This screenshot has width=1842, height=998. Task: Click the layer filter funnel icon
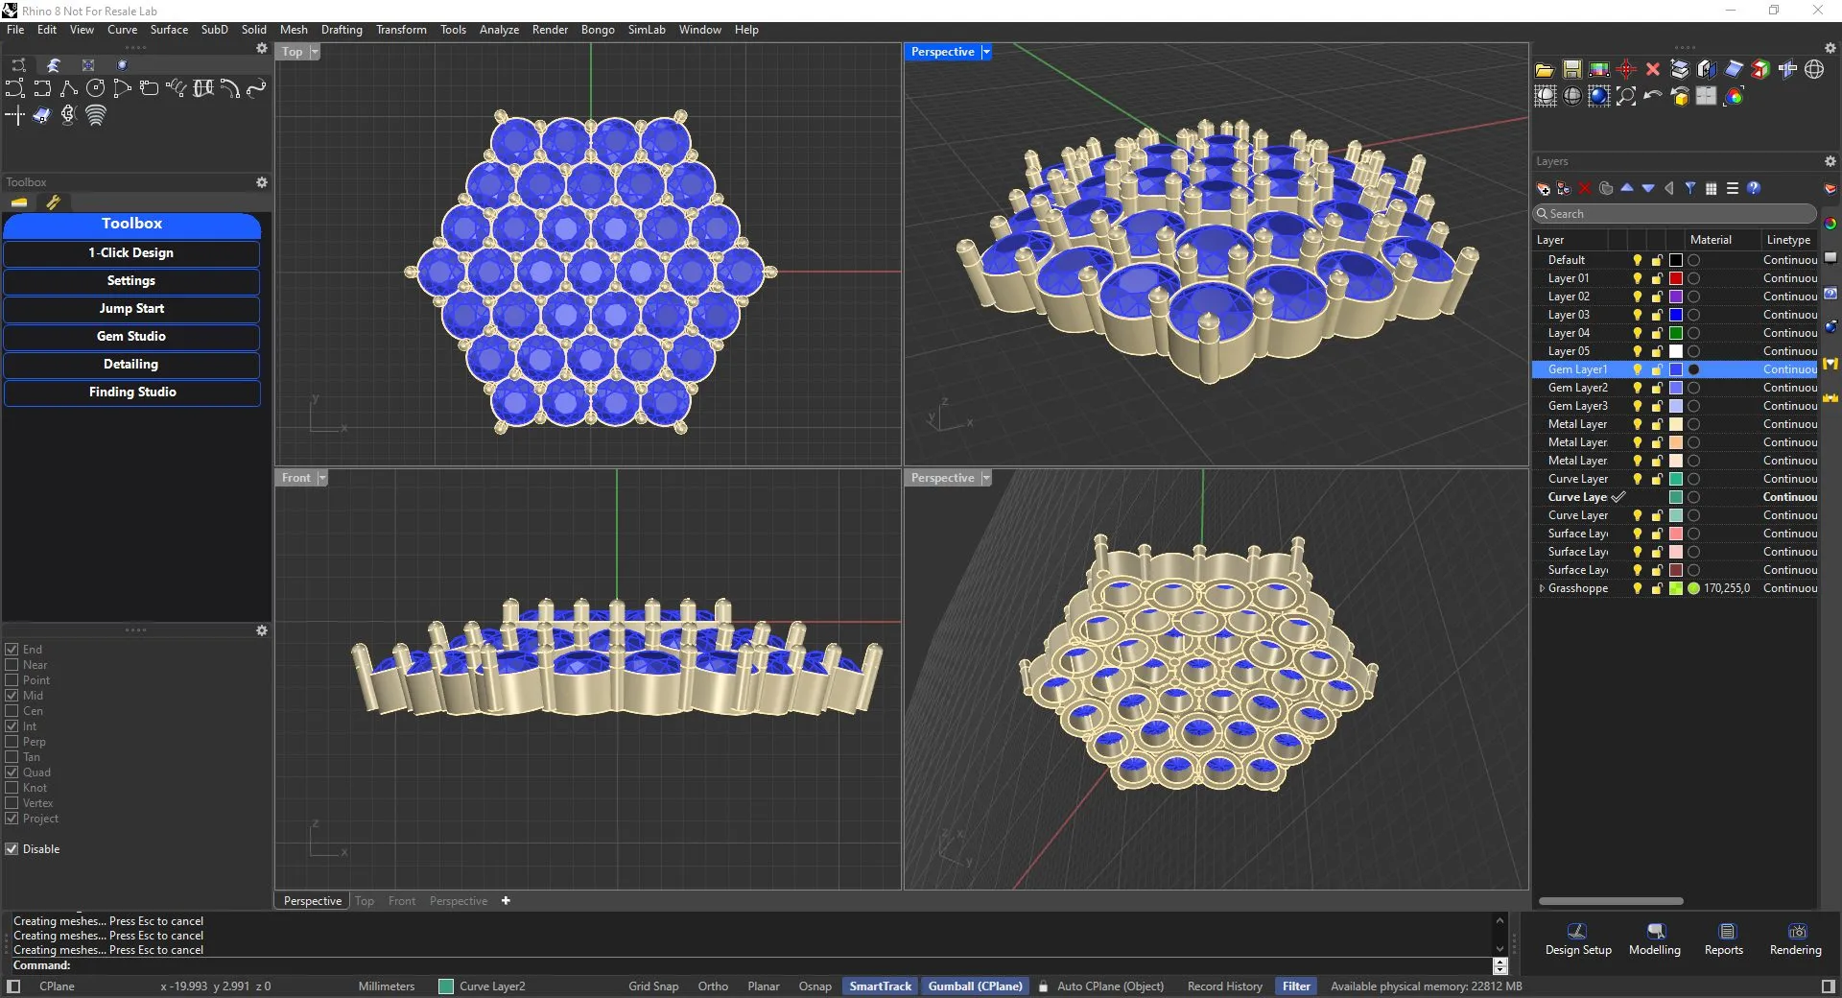point(1690,189)
